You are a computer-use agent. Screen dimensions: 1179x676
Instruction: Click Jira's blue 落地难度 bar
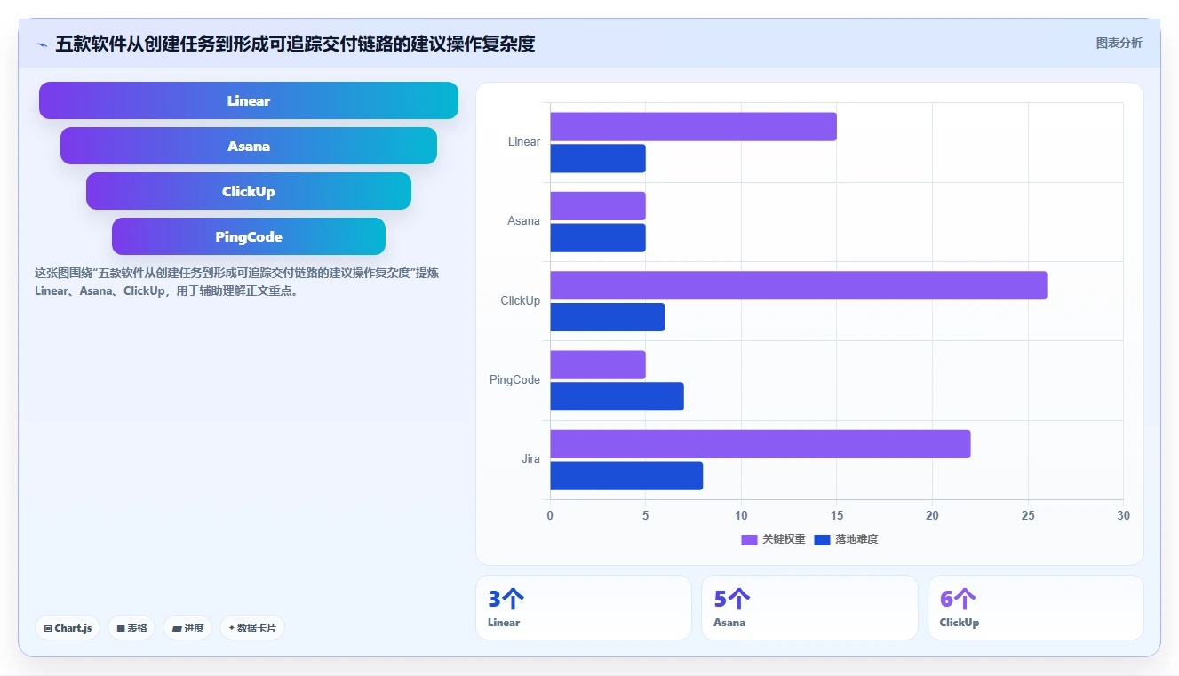pyautogui.click(x=626, y=475)
